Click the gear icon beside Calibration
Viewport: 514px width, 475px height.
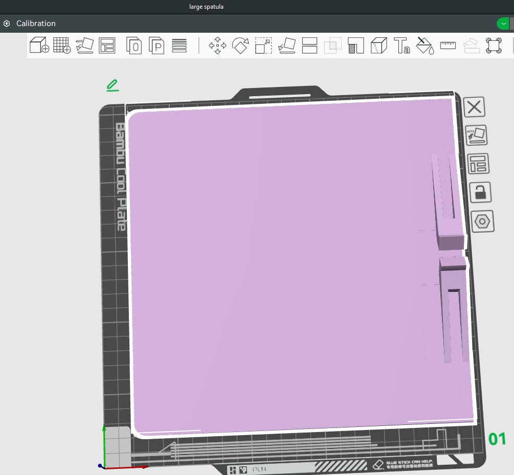click(7, 24)
